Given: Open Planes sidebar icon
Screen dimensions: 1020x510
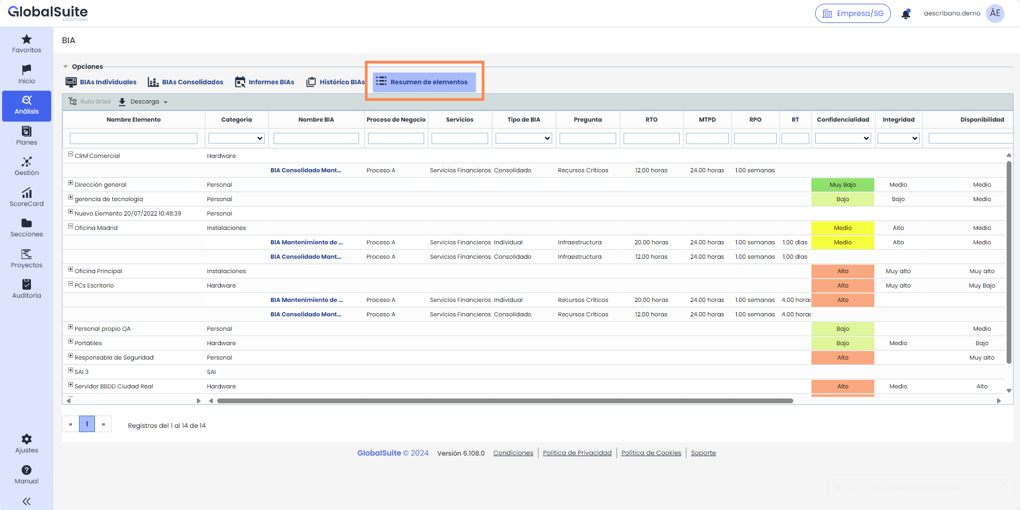Looking at the screenshot, I should [27, 131].
